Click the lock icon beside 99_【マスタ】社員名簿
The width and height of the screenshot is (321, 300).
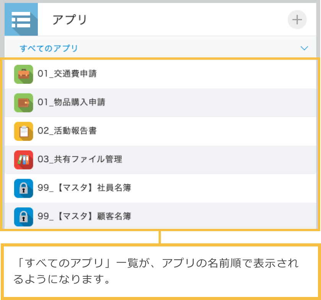pyautogui.click(x=24, y=188)
